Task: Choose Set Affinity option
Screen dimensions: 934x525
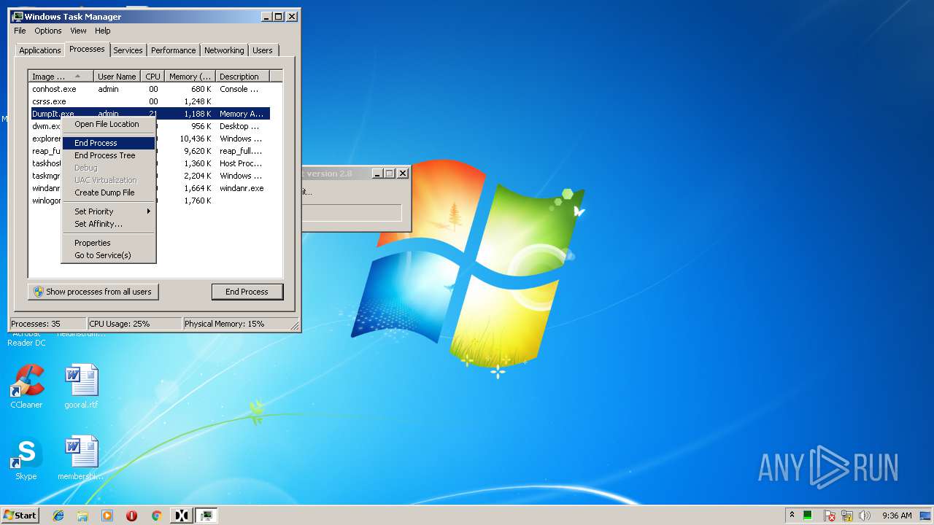Action: click(109, 224)
